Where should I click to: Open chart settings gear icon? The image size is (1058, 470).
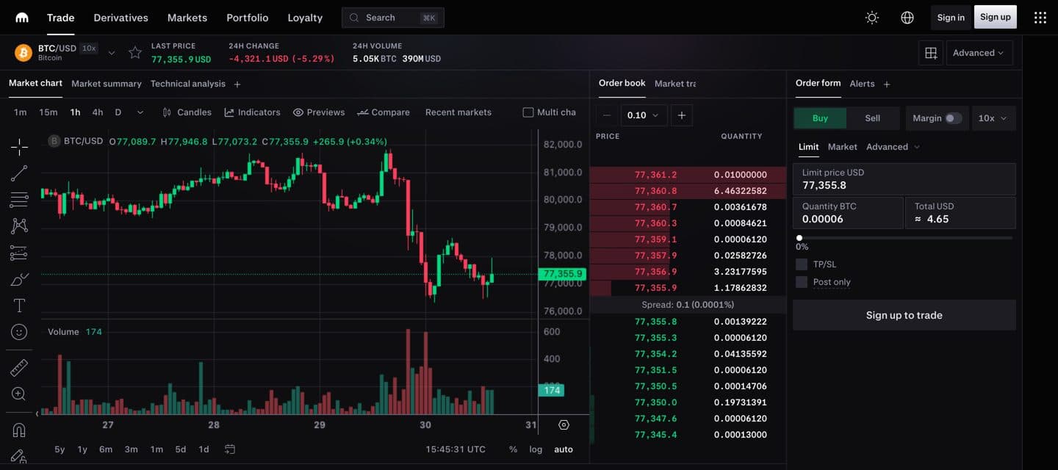point(564,424)
